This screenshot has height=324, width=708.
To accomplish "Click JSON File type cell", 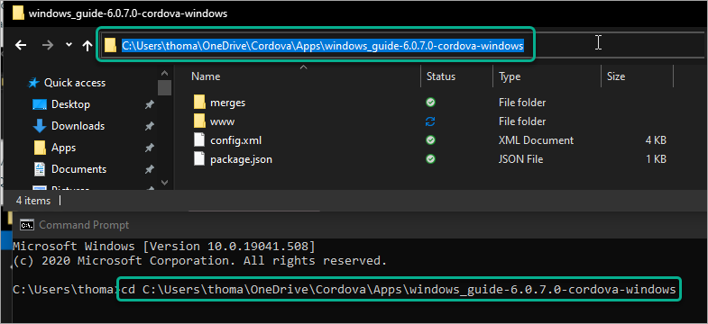I will pyautogui.click(x=520, y=159).
